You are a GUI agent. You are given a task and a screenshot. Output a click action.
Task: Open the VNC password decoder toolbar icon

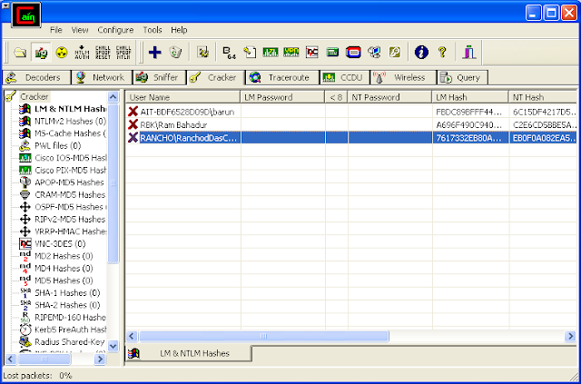(312, 53)
